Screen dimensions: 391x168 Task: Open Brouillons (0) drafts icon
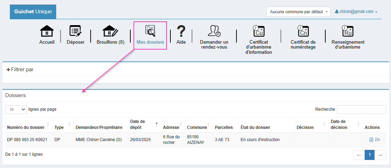point(110,31)
